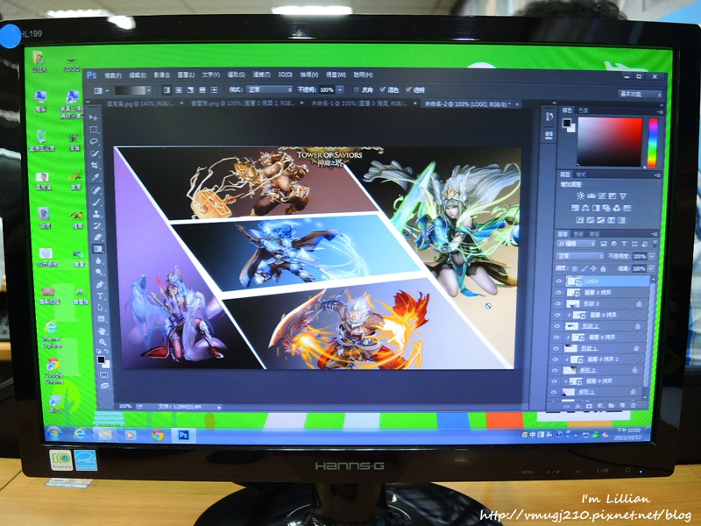
Task: Hide the 矩形 2 layer
Action: (555, 370)
